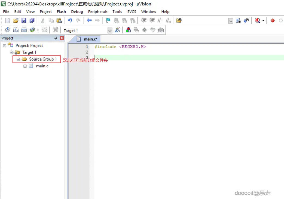The image size is (284, 199).
Task: Paste with the clipboard icon
Action: (59, 20)
